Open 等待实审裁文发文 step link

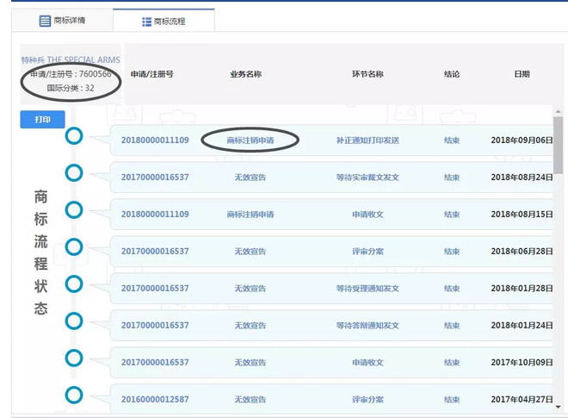point(367,178)
